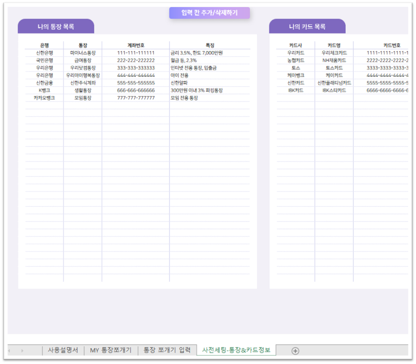
Task: Select the 은행 column header
Action: 44,45
